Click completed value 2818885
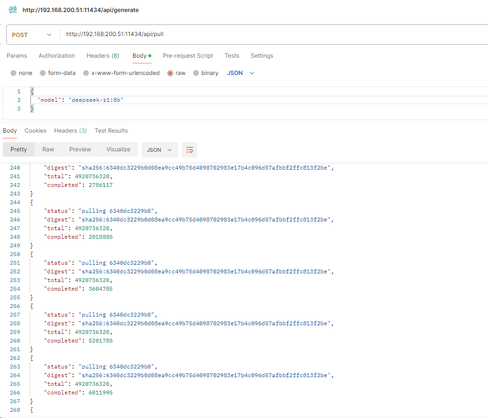Screen dimensions: 488x418 tap(100, 237)
